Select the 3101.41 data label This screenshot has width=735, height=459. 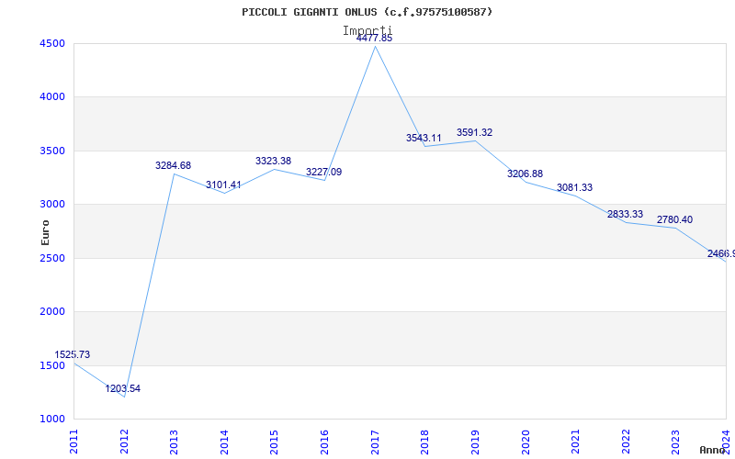[223, 185]
